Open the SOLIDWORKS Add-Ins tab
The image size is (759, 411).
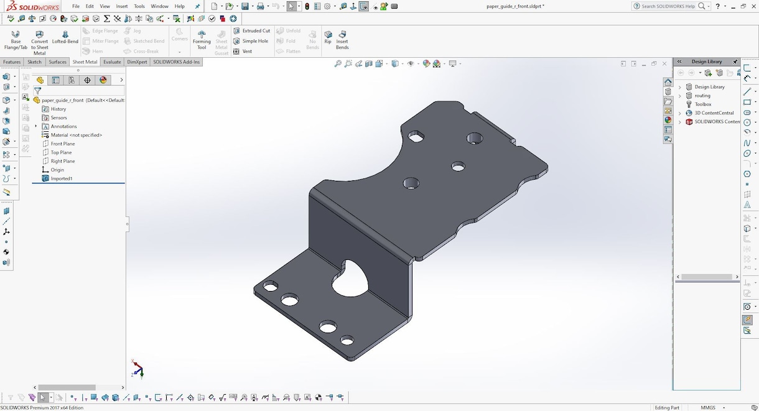(177, 62)
